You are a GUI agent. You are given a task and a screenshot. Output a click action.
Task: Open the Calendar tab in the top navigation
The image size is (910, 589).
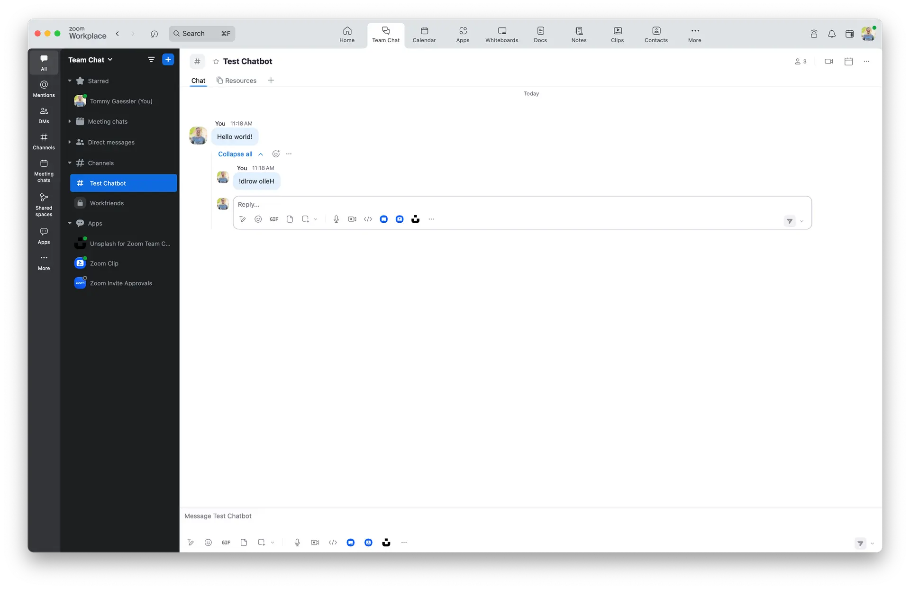424,34
